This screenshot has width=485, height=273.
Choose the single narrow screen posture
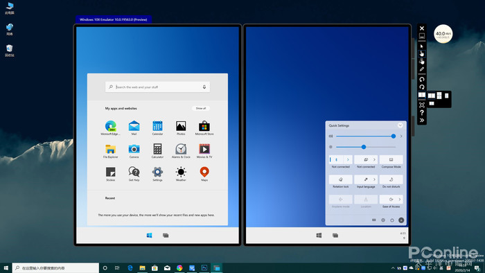[x=446, y=96]
